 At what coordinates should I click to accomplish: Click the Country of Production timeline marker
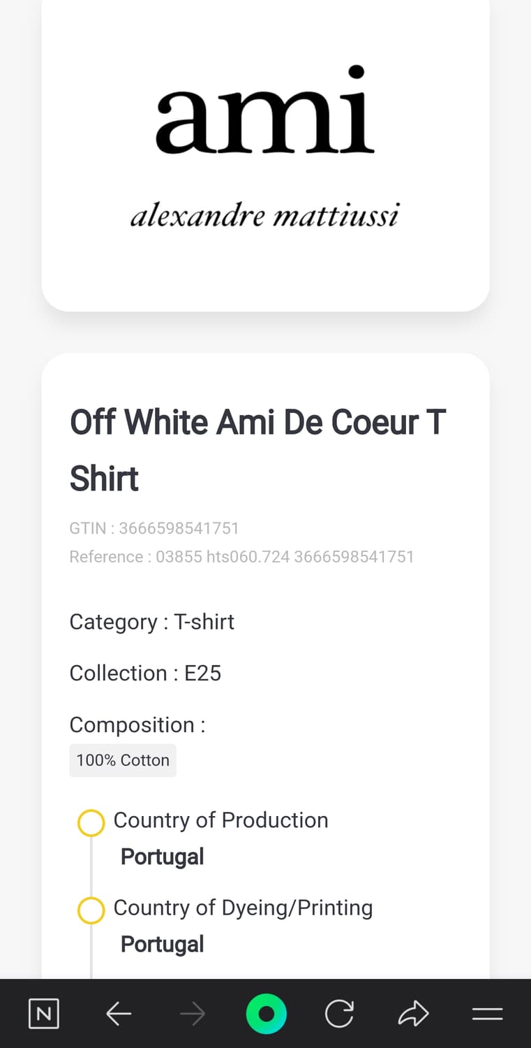[91, 822]
